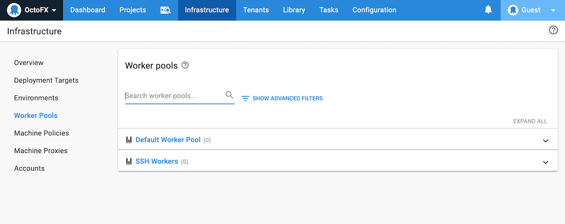Open Accounts in the sidebar

tap(29, 169)
